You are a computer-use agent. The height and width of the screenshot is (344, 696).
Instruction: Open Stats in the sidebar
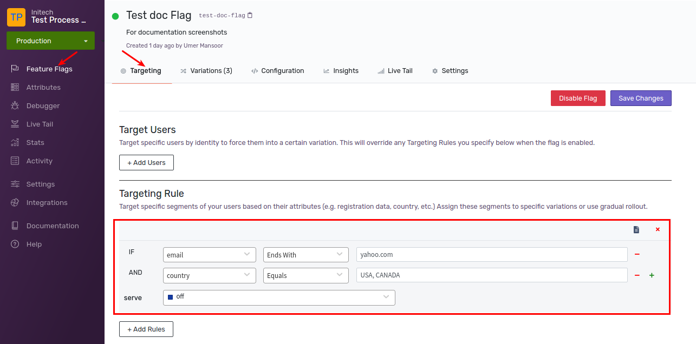pyautogui.click(x=35, y=142)
